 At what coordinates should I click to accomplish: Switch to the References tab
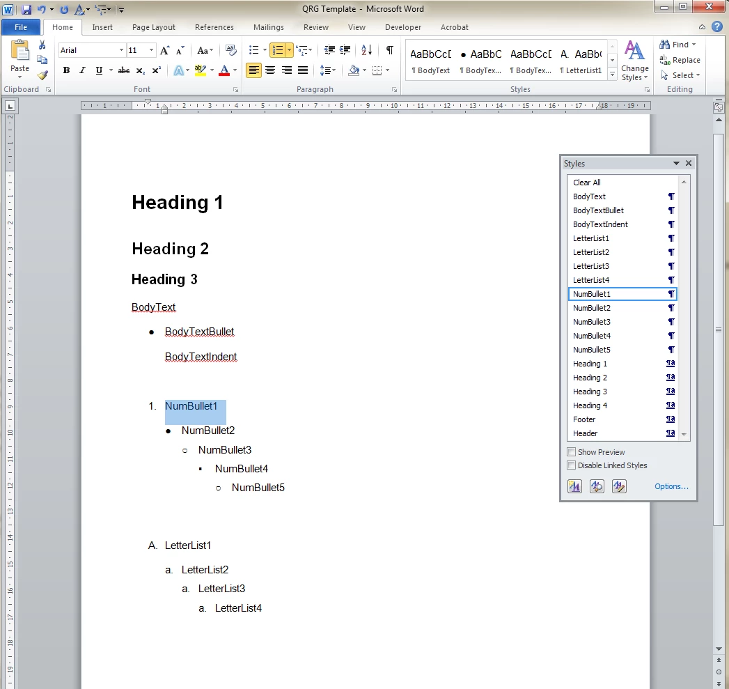pos(214,27)
